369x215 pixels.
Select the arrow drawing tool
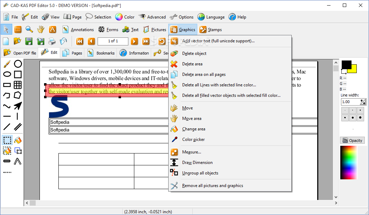point(18,106)
